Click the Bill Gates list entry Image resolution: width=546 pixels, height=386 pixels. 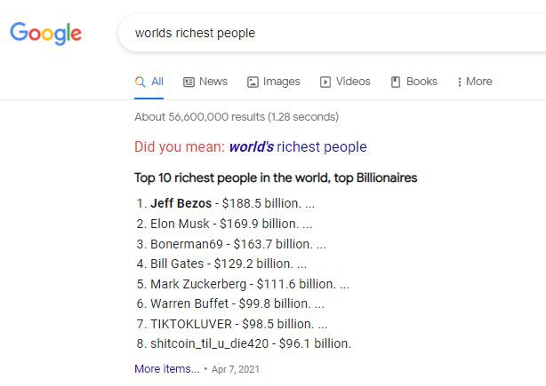tap(221, 264)
